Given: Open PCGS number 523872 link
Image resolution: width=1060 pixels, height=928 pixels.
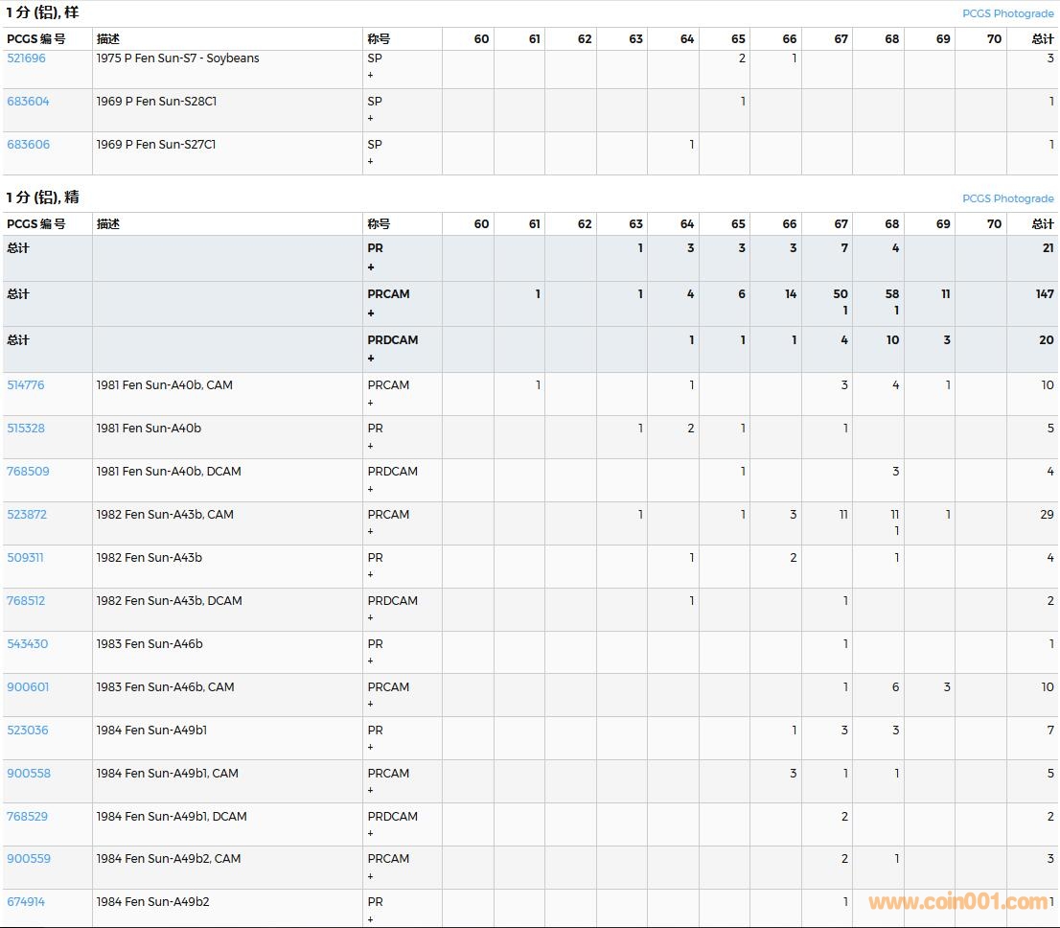Looking at the screenshot, I should [27, 515].
